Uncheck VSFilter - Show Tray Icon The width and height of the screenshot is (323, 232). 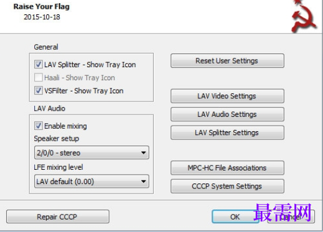click(39, 90)
